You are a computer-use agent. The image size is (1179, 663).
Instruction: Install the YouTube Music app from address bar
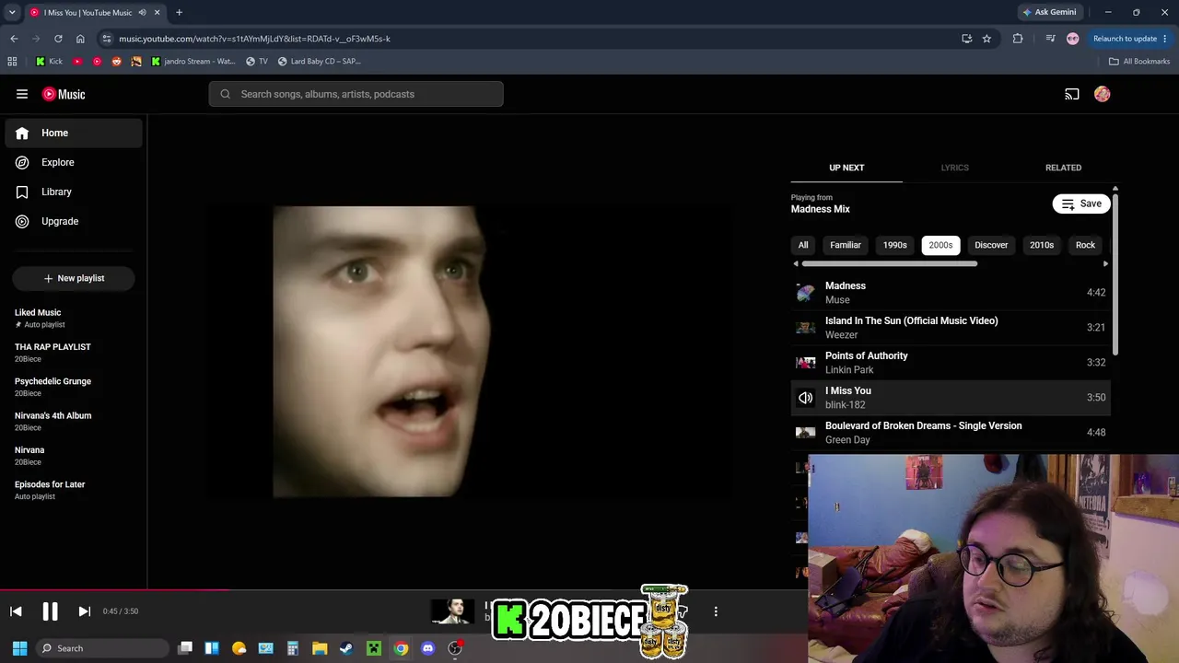point(966,39)
